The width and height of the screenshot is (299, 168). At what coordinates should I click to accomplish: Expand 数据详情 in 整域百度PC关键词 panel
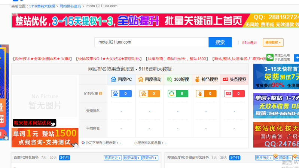click(x=283, y=158)
